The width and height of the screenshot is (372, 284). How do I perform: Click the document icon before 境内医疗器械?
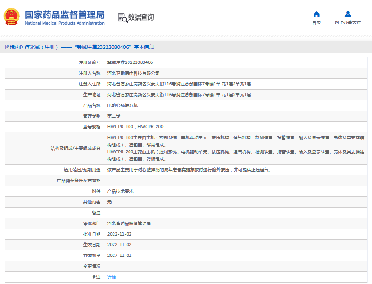click(x=7, y=48)
